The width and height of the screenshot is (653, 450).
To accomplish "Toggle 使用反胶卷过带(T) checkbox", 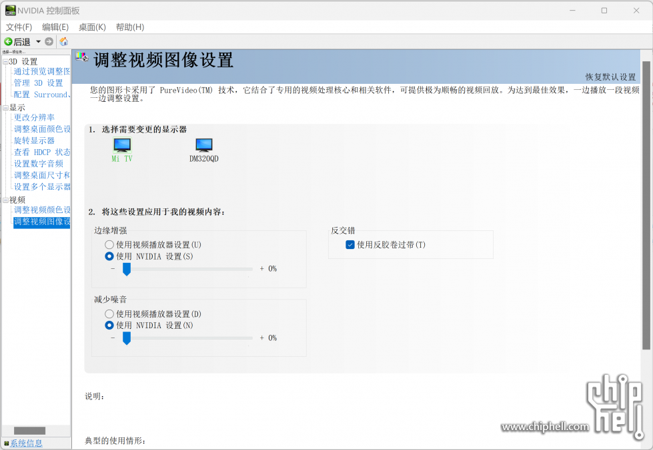I will coord(350,245).
